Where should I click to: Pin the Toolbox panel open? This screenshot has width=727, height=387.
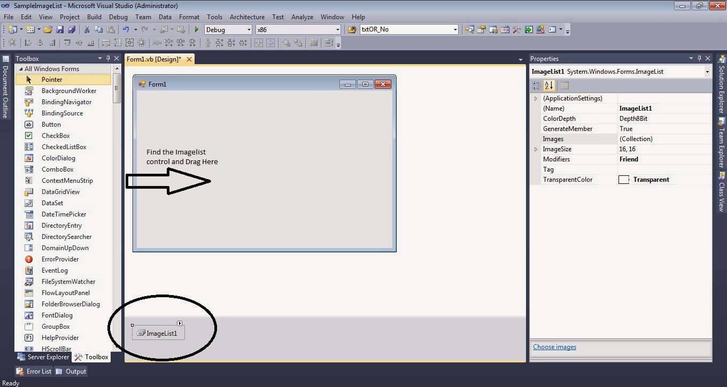pos(109,58)
